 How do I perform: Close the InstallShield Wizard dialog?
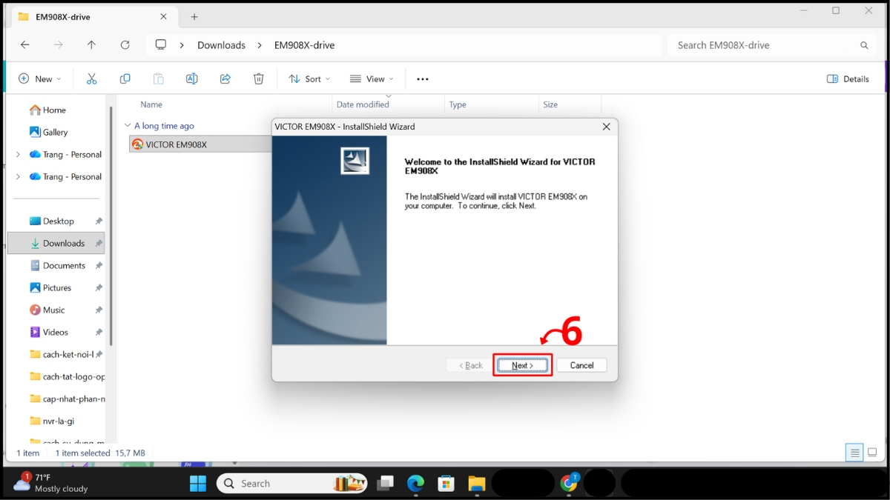point(606,127)
